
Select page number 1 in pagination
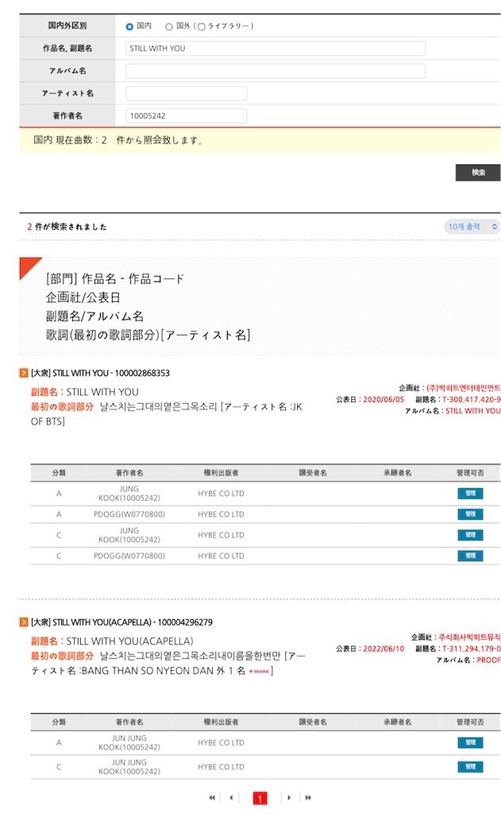tap(260, 798)
